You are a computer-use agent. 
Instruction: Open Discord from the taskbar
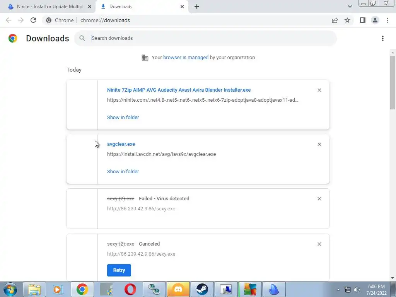click(178, 289)
